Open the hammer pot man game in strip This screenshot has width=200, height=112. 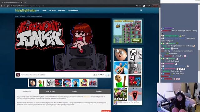[76, 83]
